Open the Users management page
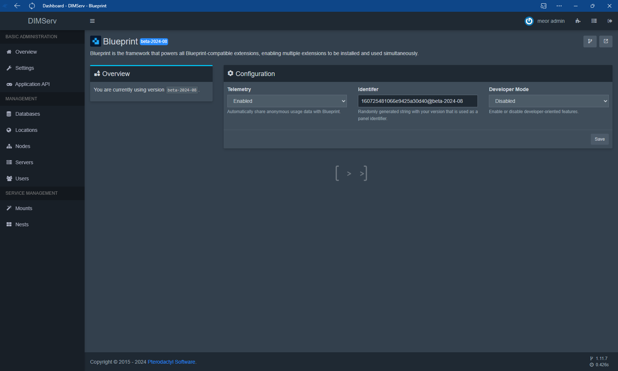This screenshot has height=371, width=618. 42,179
